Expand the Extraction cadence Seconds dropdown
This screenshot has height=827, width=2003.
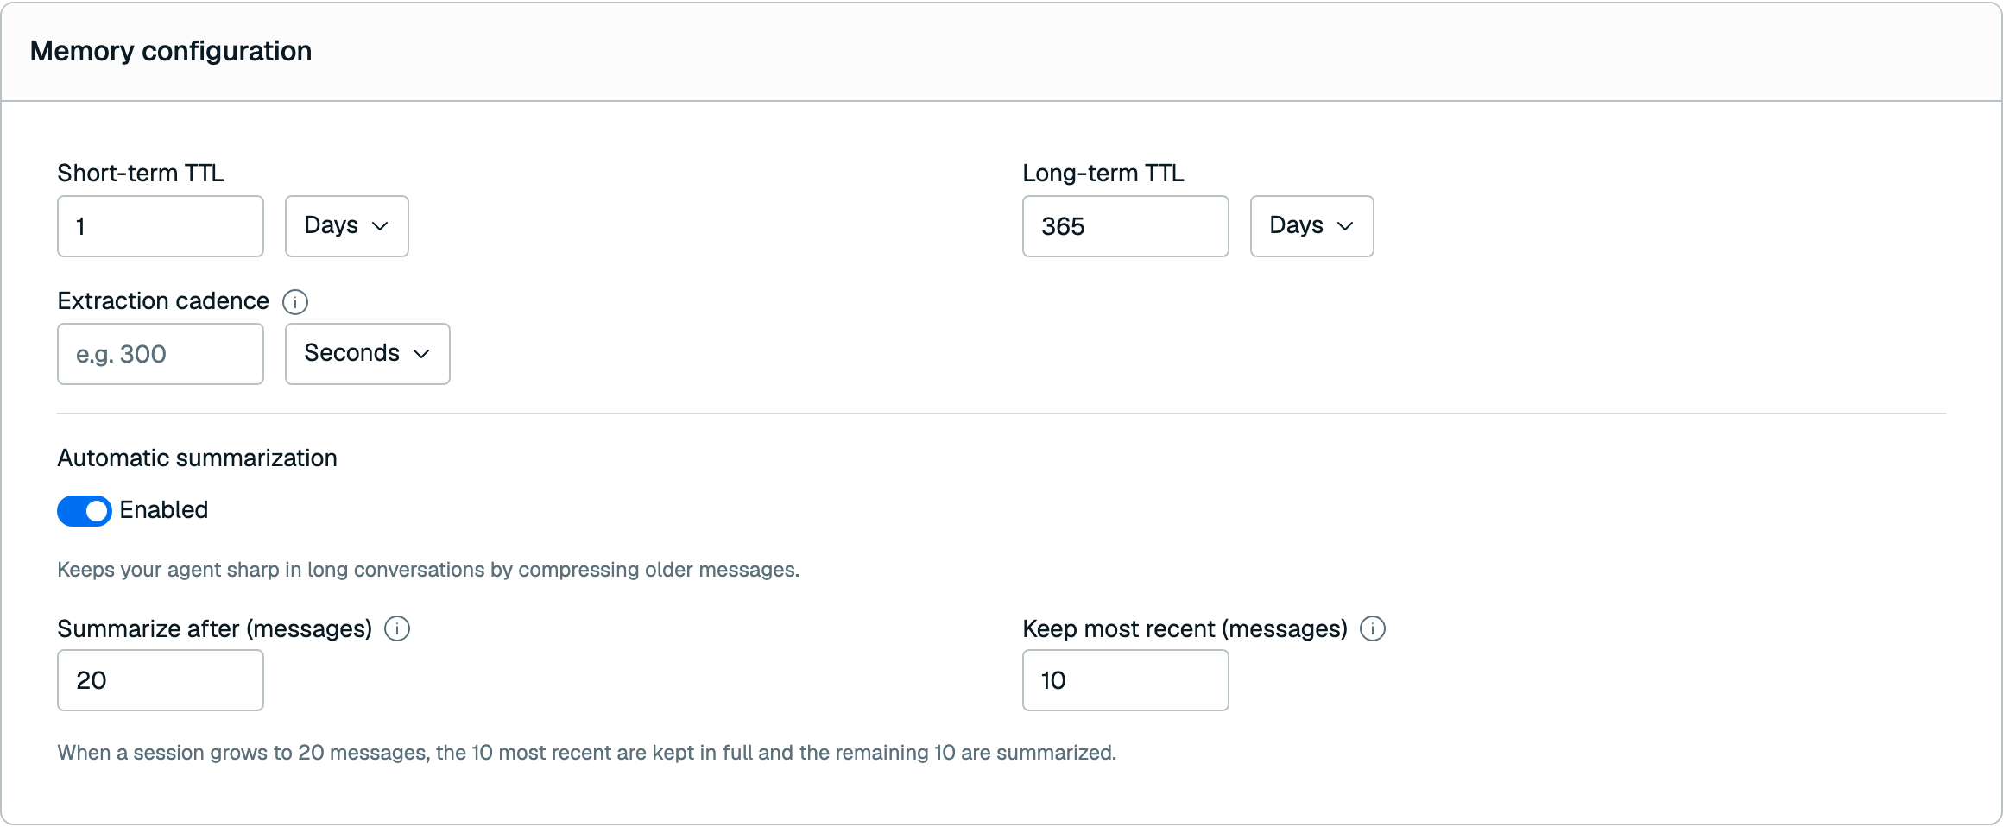click(368, 354)
